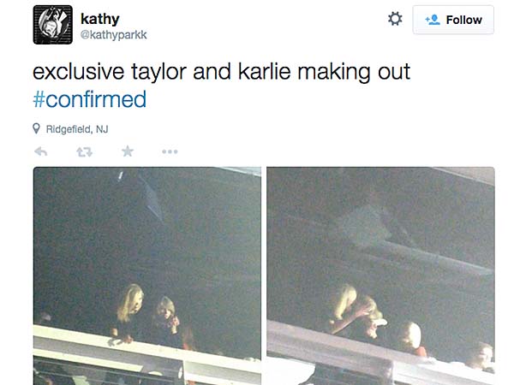The image size is (514, 385).
Task: Open the gear settings menu
Action: [x=395, y=19]
